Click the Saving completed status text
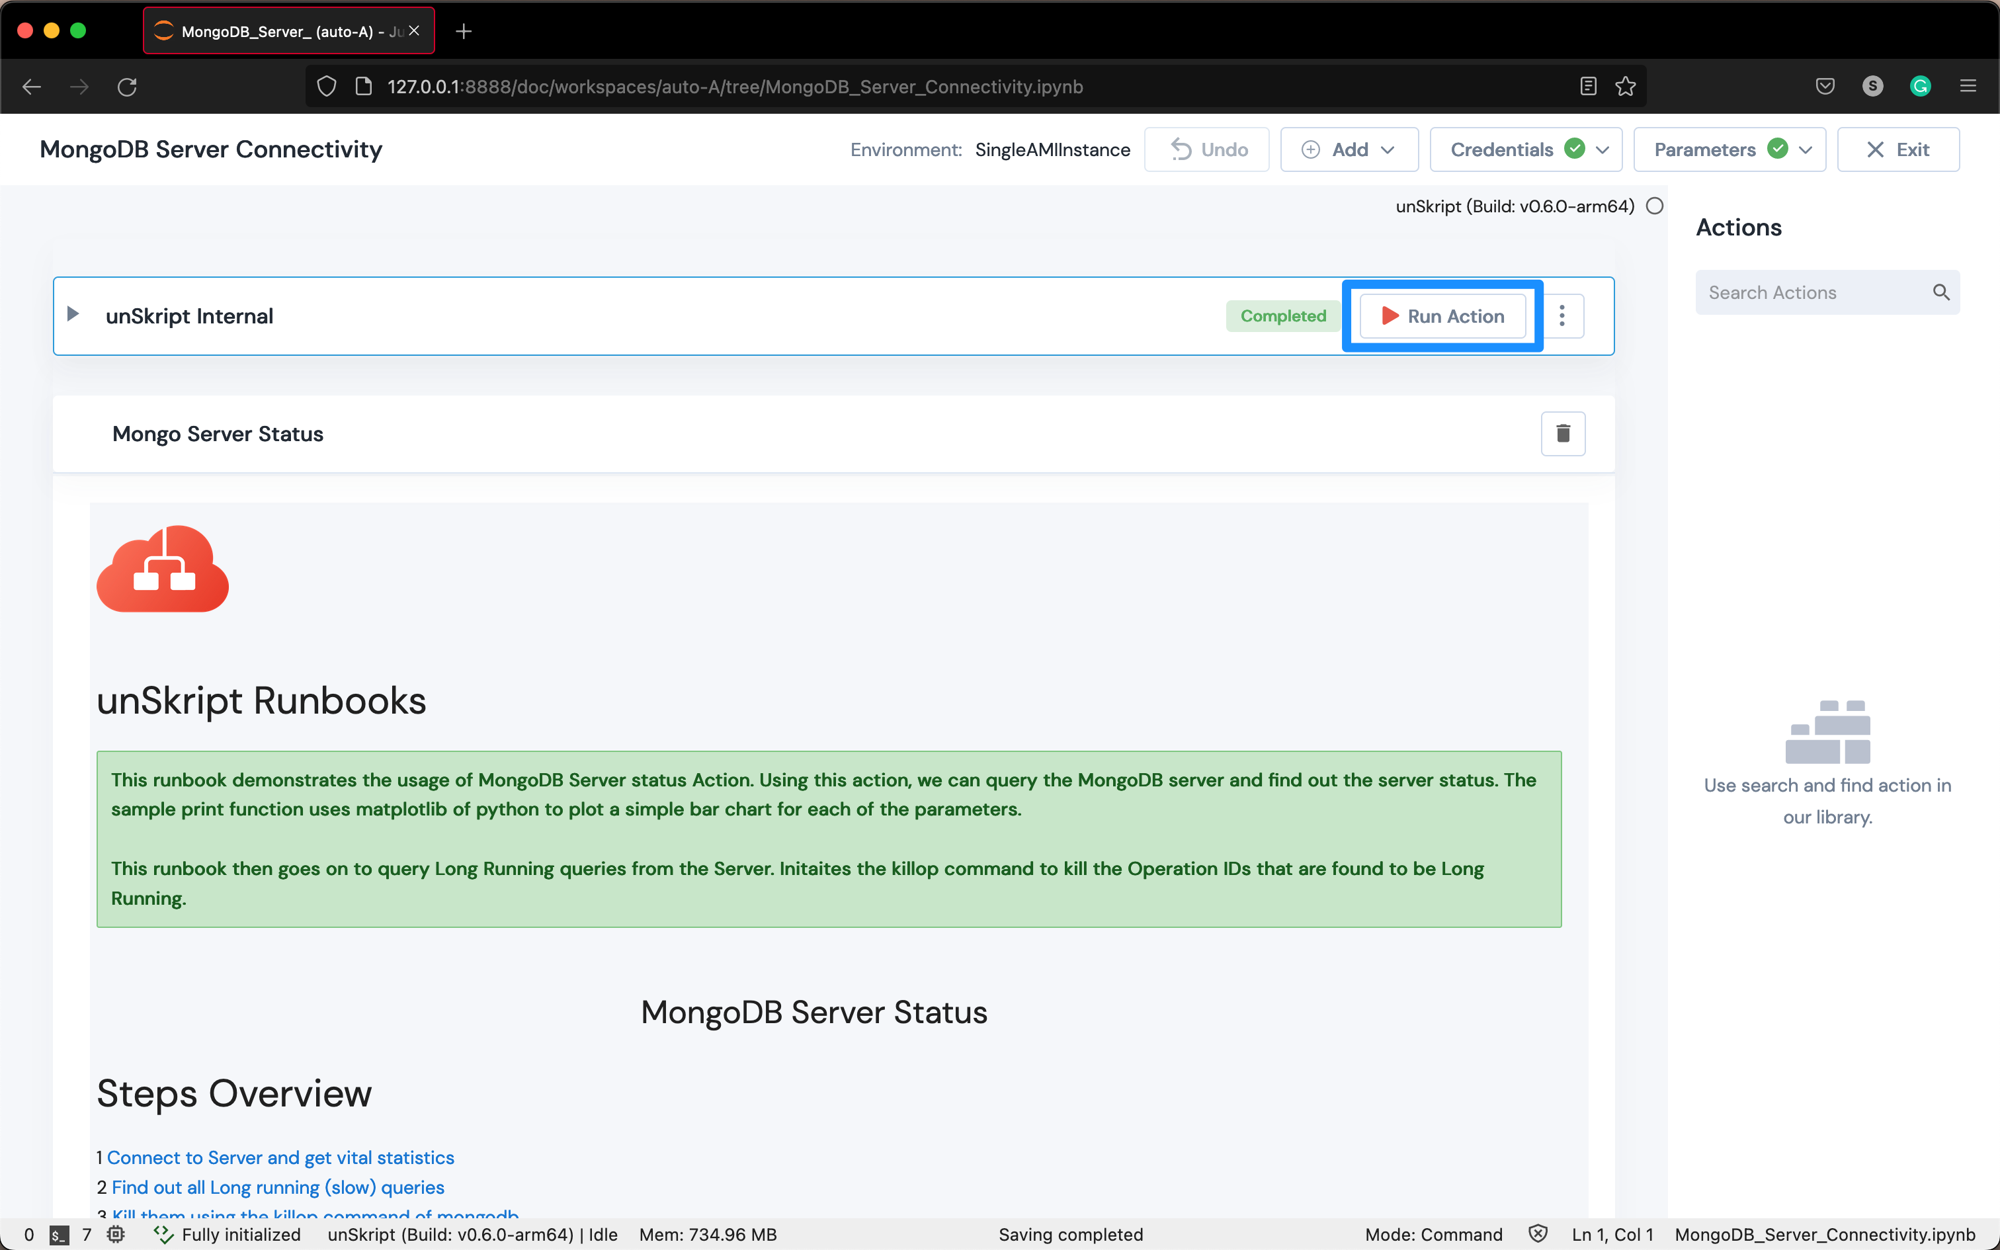 click(1070, 1234)
